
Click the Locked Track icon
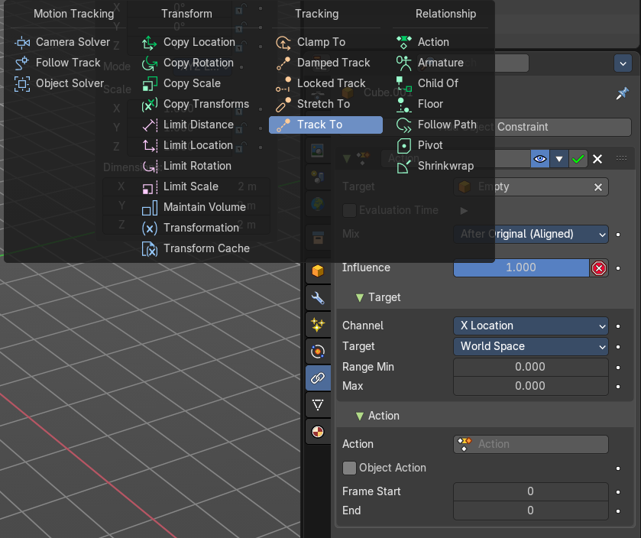tap(283, 84)
